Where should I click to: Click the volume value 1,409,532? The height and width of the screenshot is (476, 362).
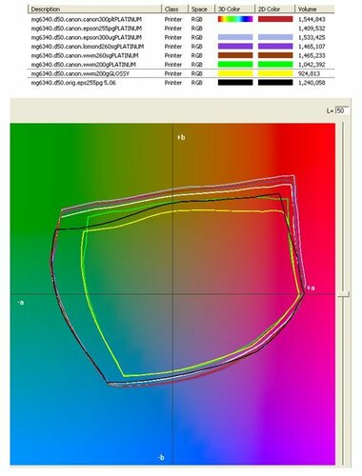[312, 29]
